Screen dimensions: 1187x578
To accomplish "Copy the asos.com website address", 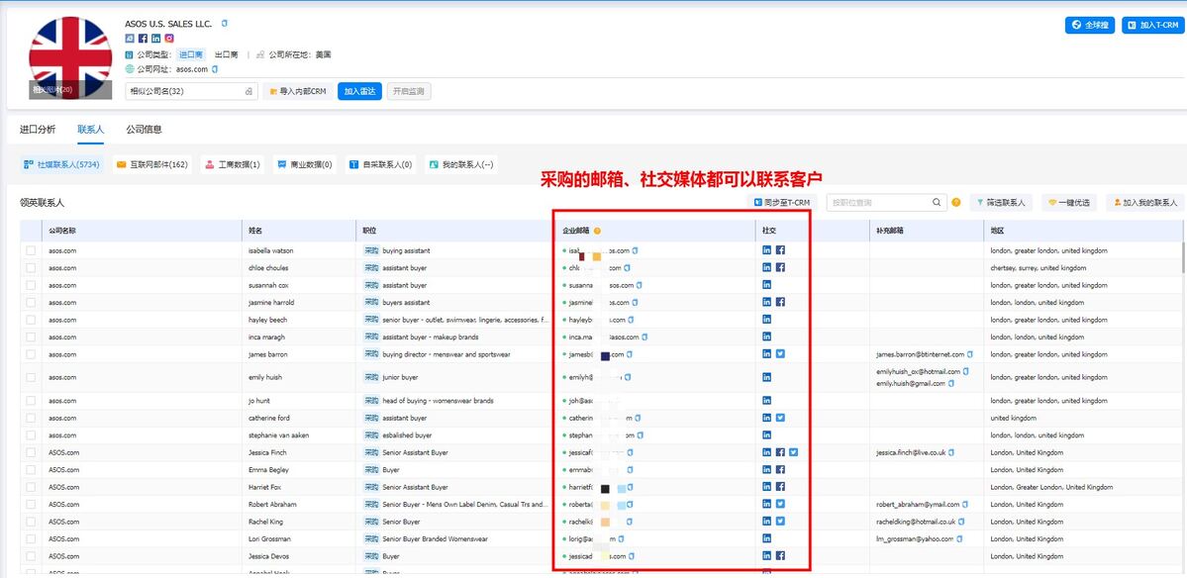I will tap(214, 69).
